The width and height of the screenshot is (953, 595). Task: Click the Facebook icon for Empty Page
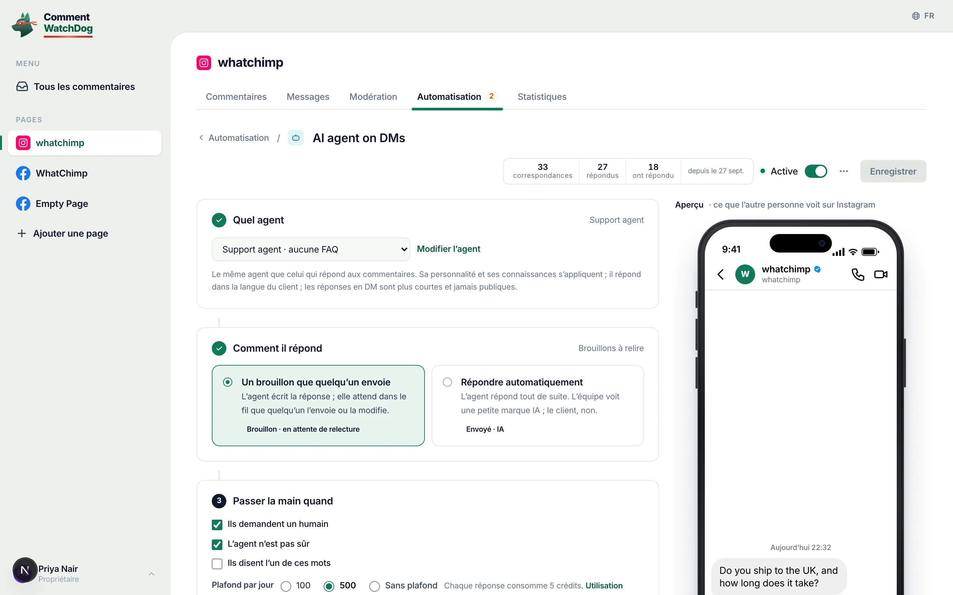coord(23,203)
